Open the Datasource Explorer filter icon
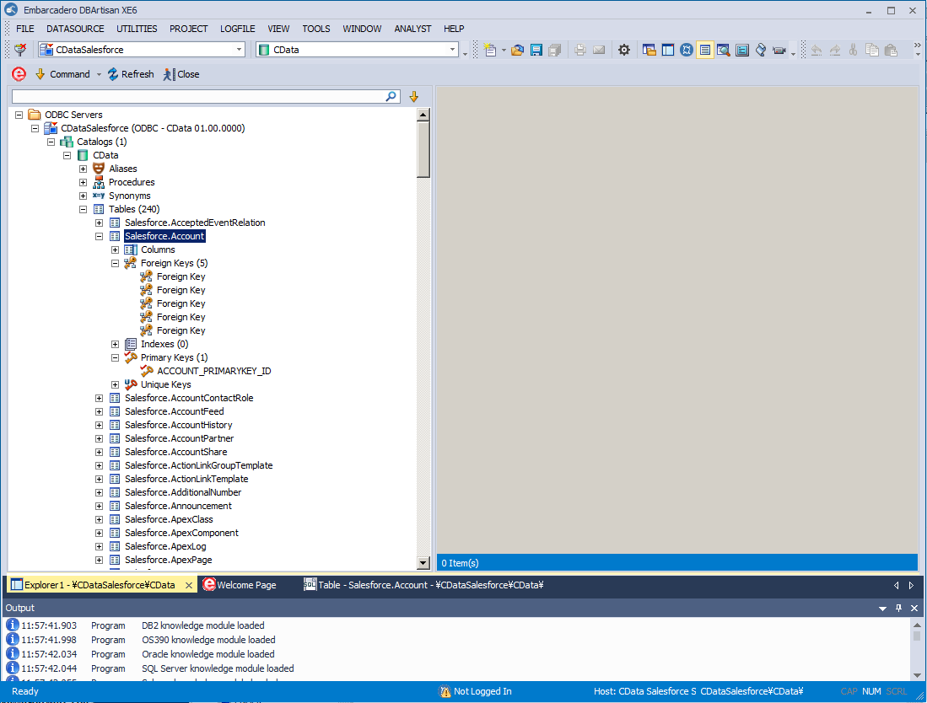Viewport: 927px width, 703px height. coord(414,96)
